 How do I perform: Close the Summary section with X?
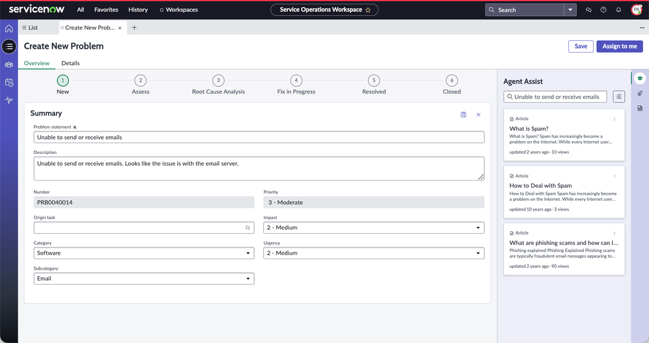point(479,115)
